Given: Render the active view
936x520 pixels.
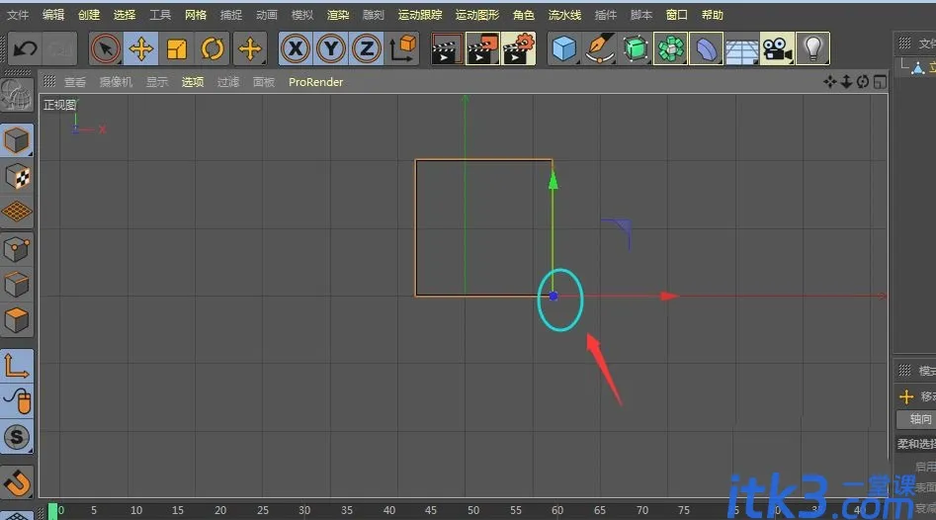Looking at the screenshot, I should tap(446, 49).
